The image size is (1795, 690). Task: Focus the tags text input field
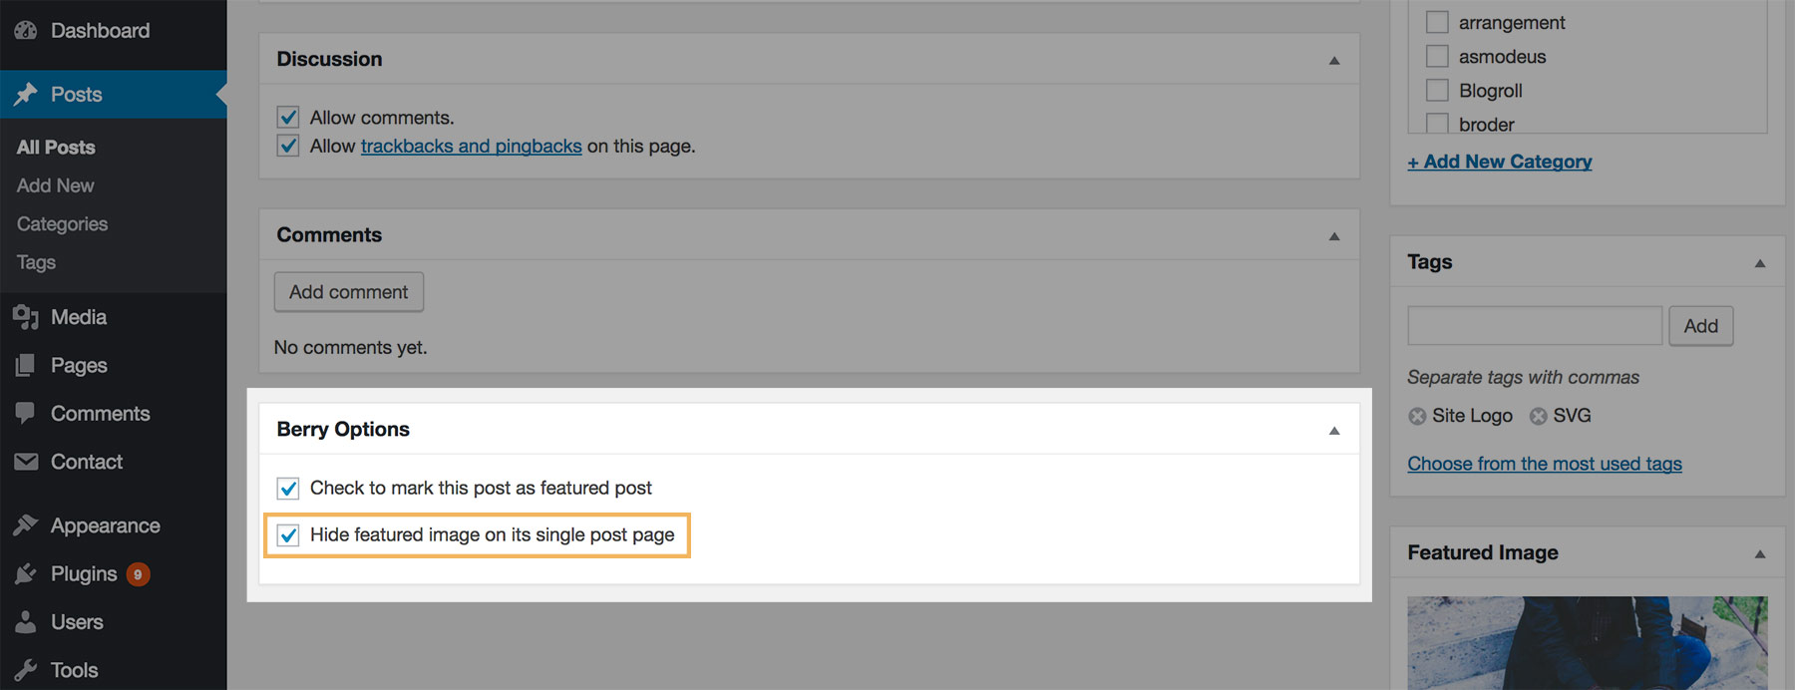pyautogui.click(x=1534, y=326)
